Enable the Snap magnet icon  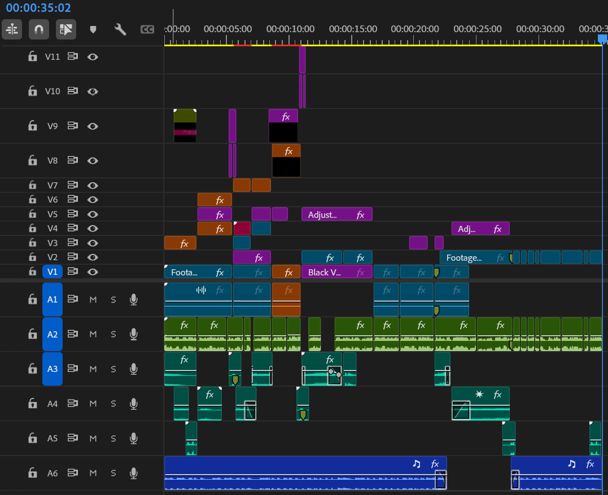tap(38, 29)
